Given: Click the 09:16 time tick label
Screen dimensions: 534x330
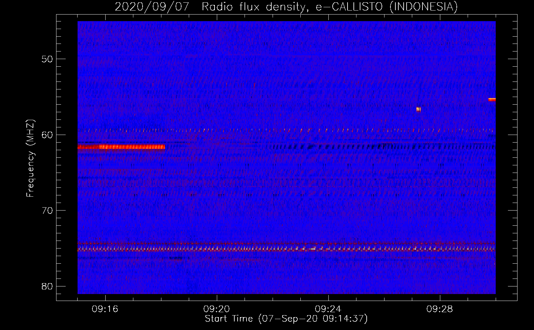Looking at the screenshot, I should 105,309.
